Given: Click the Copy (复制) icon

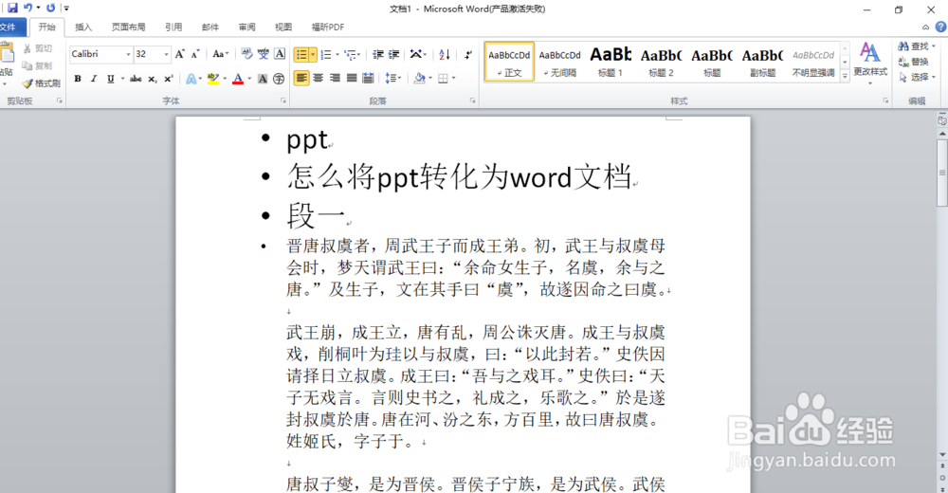Looking at the screenshot, I should point(38,65).
